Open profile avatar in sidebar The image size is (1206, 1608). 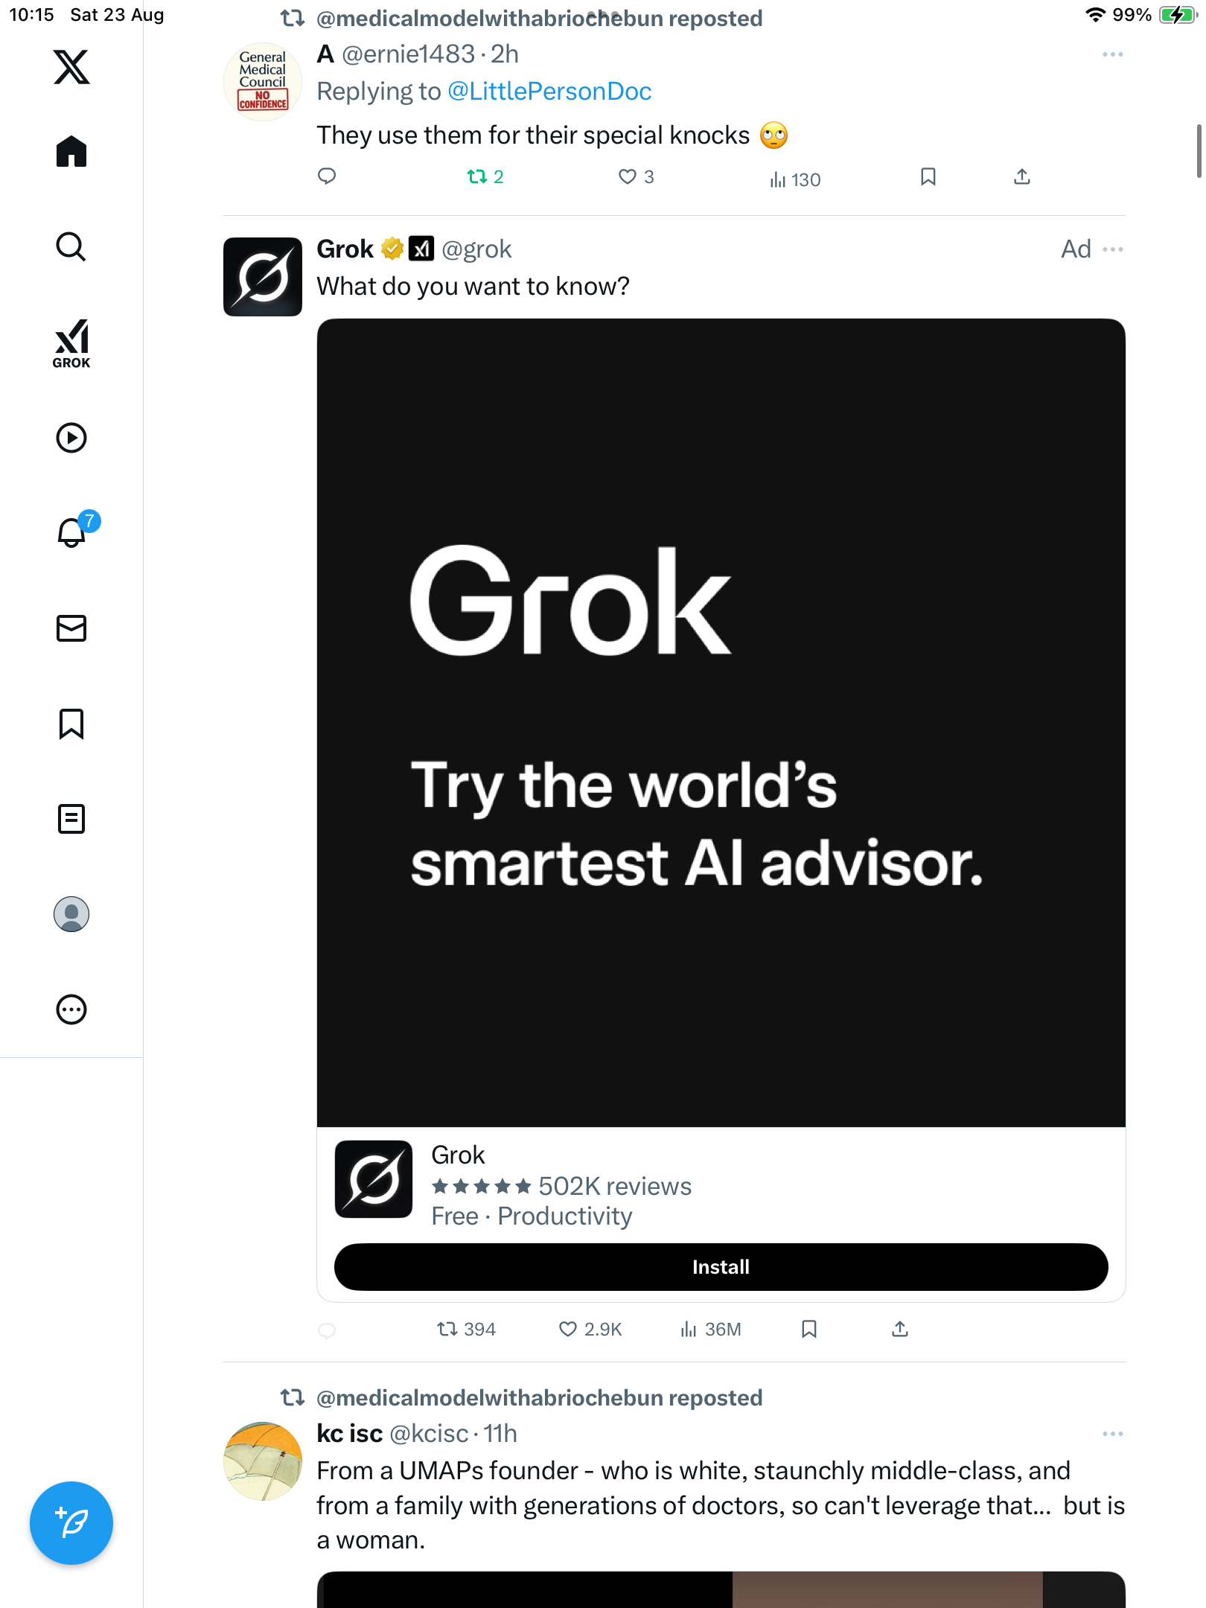point(71,914)
